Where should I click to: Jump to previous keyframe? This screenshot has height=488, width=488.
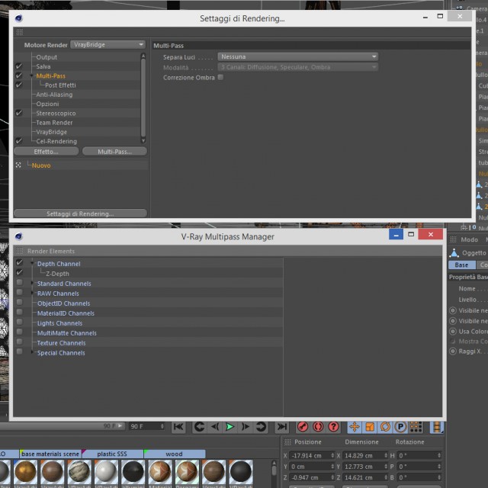click(x=199, y=427)
